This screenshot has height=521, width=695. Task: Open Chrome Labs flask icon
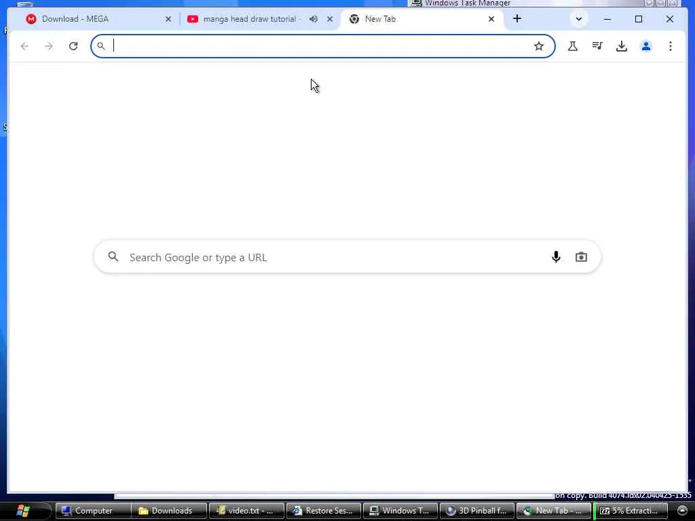coord(573,46)
